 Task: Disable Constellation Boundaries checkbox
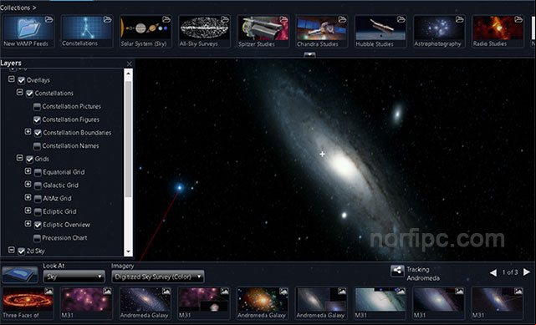38,133
